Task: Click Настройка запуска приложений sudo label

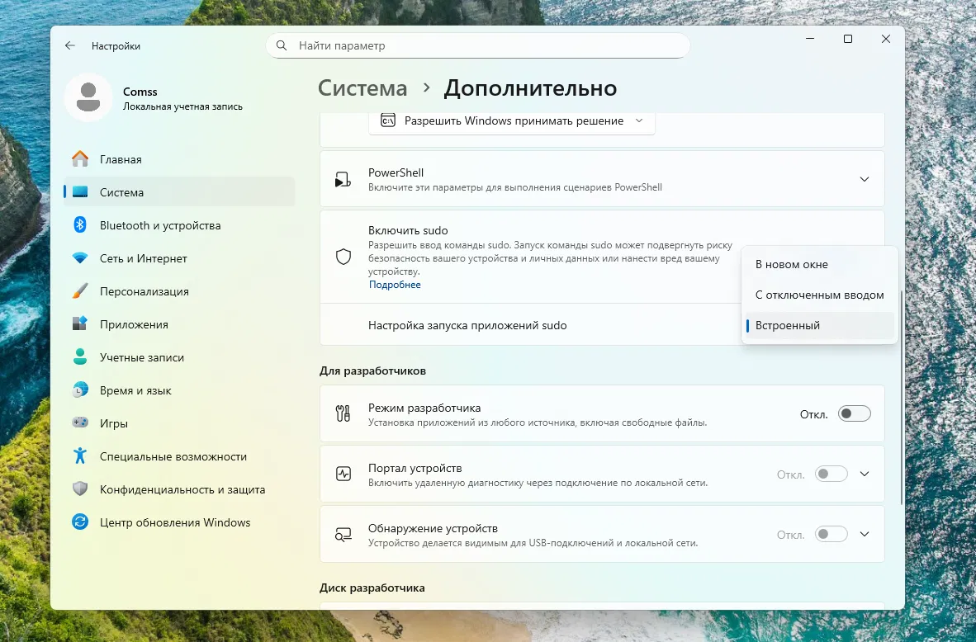Action: [467, 325]
